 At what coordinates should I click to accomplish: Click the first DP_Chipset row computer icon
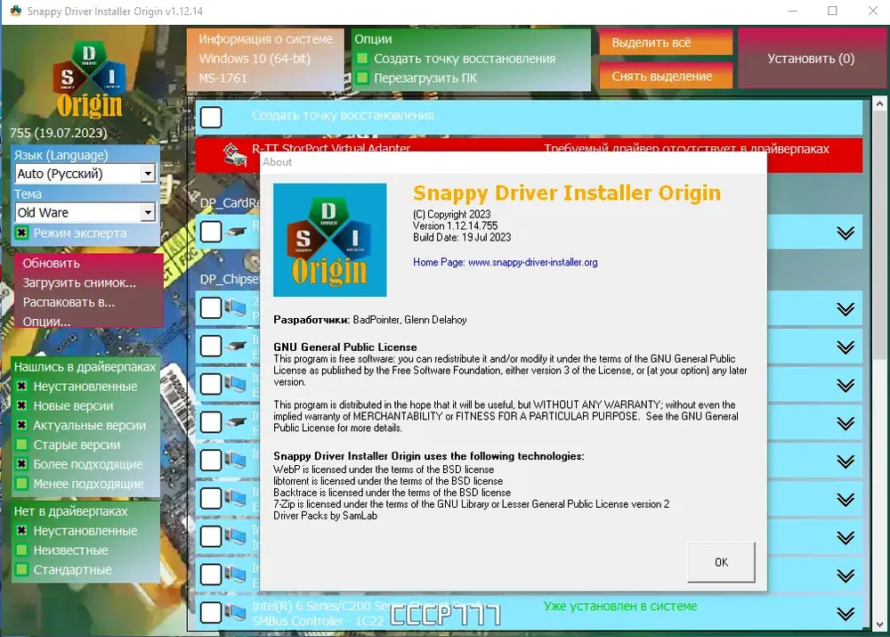pyautogui.click(x=234, y=308)
